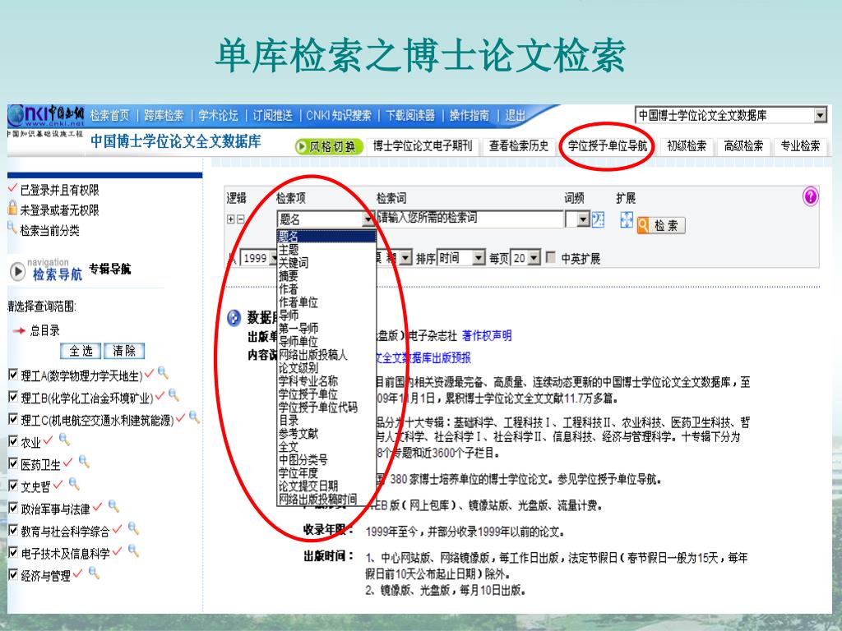This screenshot has width=842, height=631.
Task: Click magnifier icon next to 理工A
Action: (164, 372)
